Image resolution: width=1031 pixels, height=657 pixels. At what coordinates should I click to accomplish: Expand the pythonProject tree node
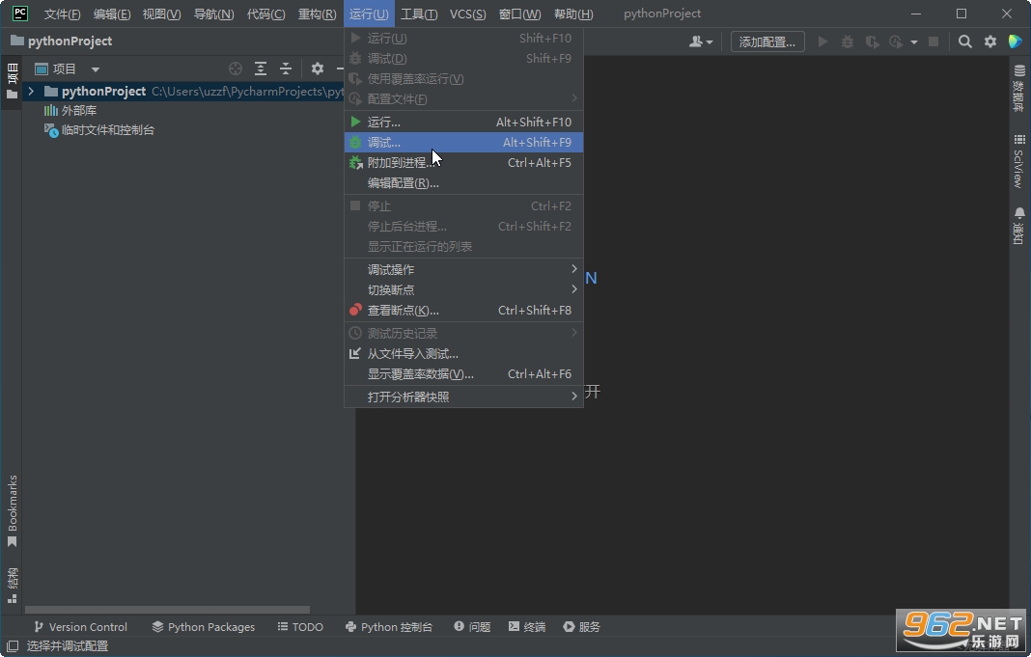[x=31, y=92]
